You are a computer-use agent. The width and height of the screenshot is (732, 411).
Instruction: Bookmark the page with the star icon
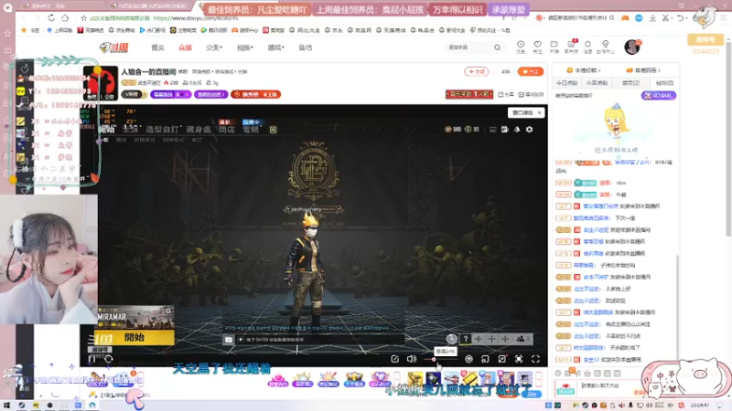[x=83, y=17]
